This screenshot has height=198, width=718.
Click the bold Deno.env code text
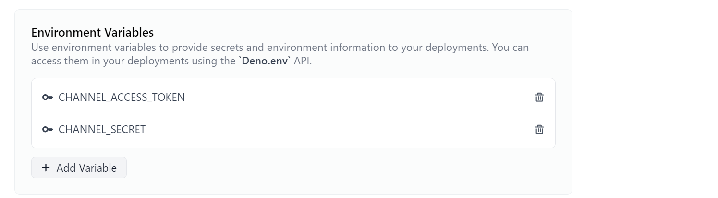[265, 62]
